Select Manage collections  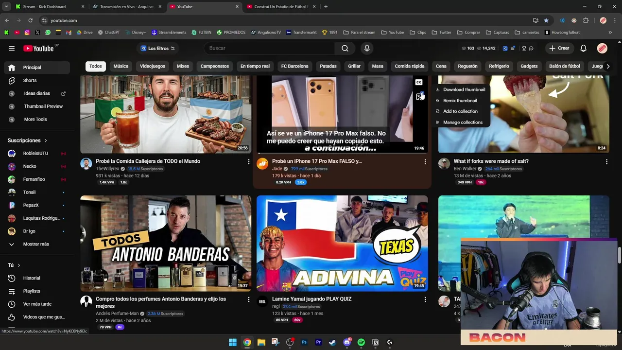tap(460, 122)
